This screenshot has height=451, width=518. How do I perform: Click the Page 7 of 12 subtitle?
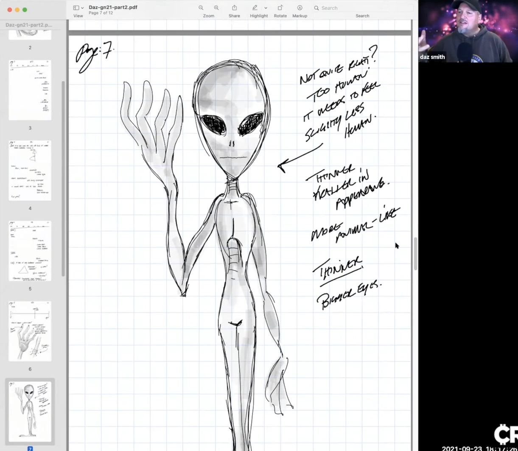(x=101, y=13)
